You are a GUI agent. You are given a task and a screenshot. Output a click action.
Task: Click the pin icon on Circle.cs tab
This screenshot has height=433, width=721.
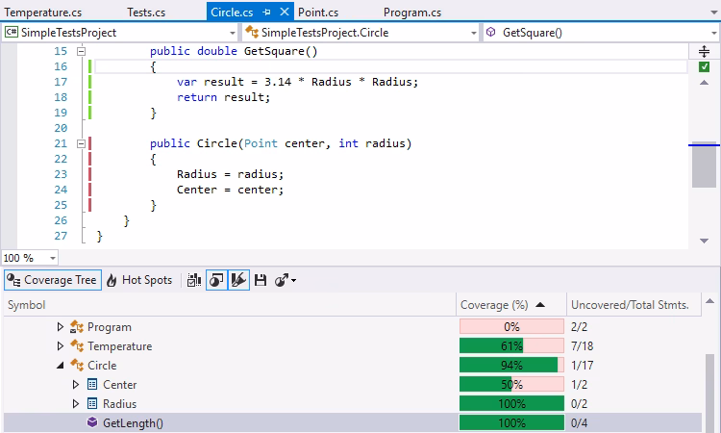267,13
